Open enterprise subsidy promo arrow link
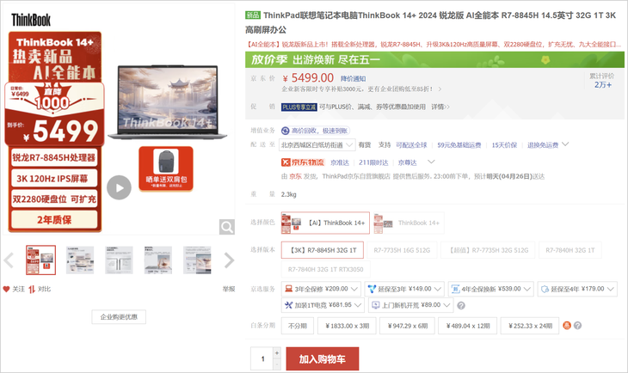The image size is (628, 373). (x=440, y=89)
